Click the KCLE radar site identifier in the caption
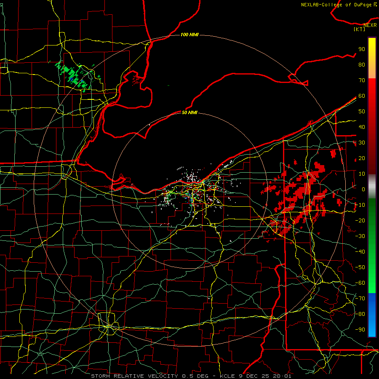This screenshot has height=379, width=379. (227, 376)
